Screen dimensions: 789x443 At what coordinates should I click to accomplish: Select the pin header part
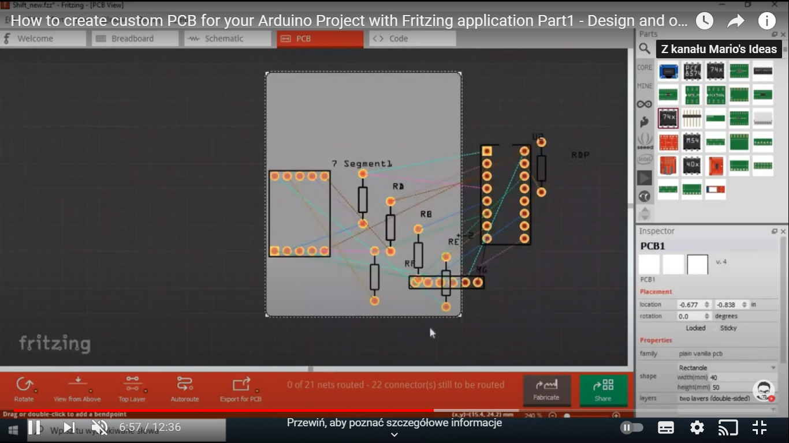692,118
